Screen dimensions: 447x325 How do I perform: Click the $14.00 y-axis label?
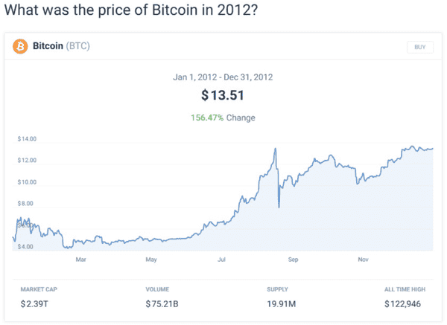[28, 139]
